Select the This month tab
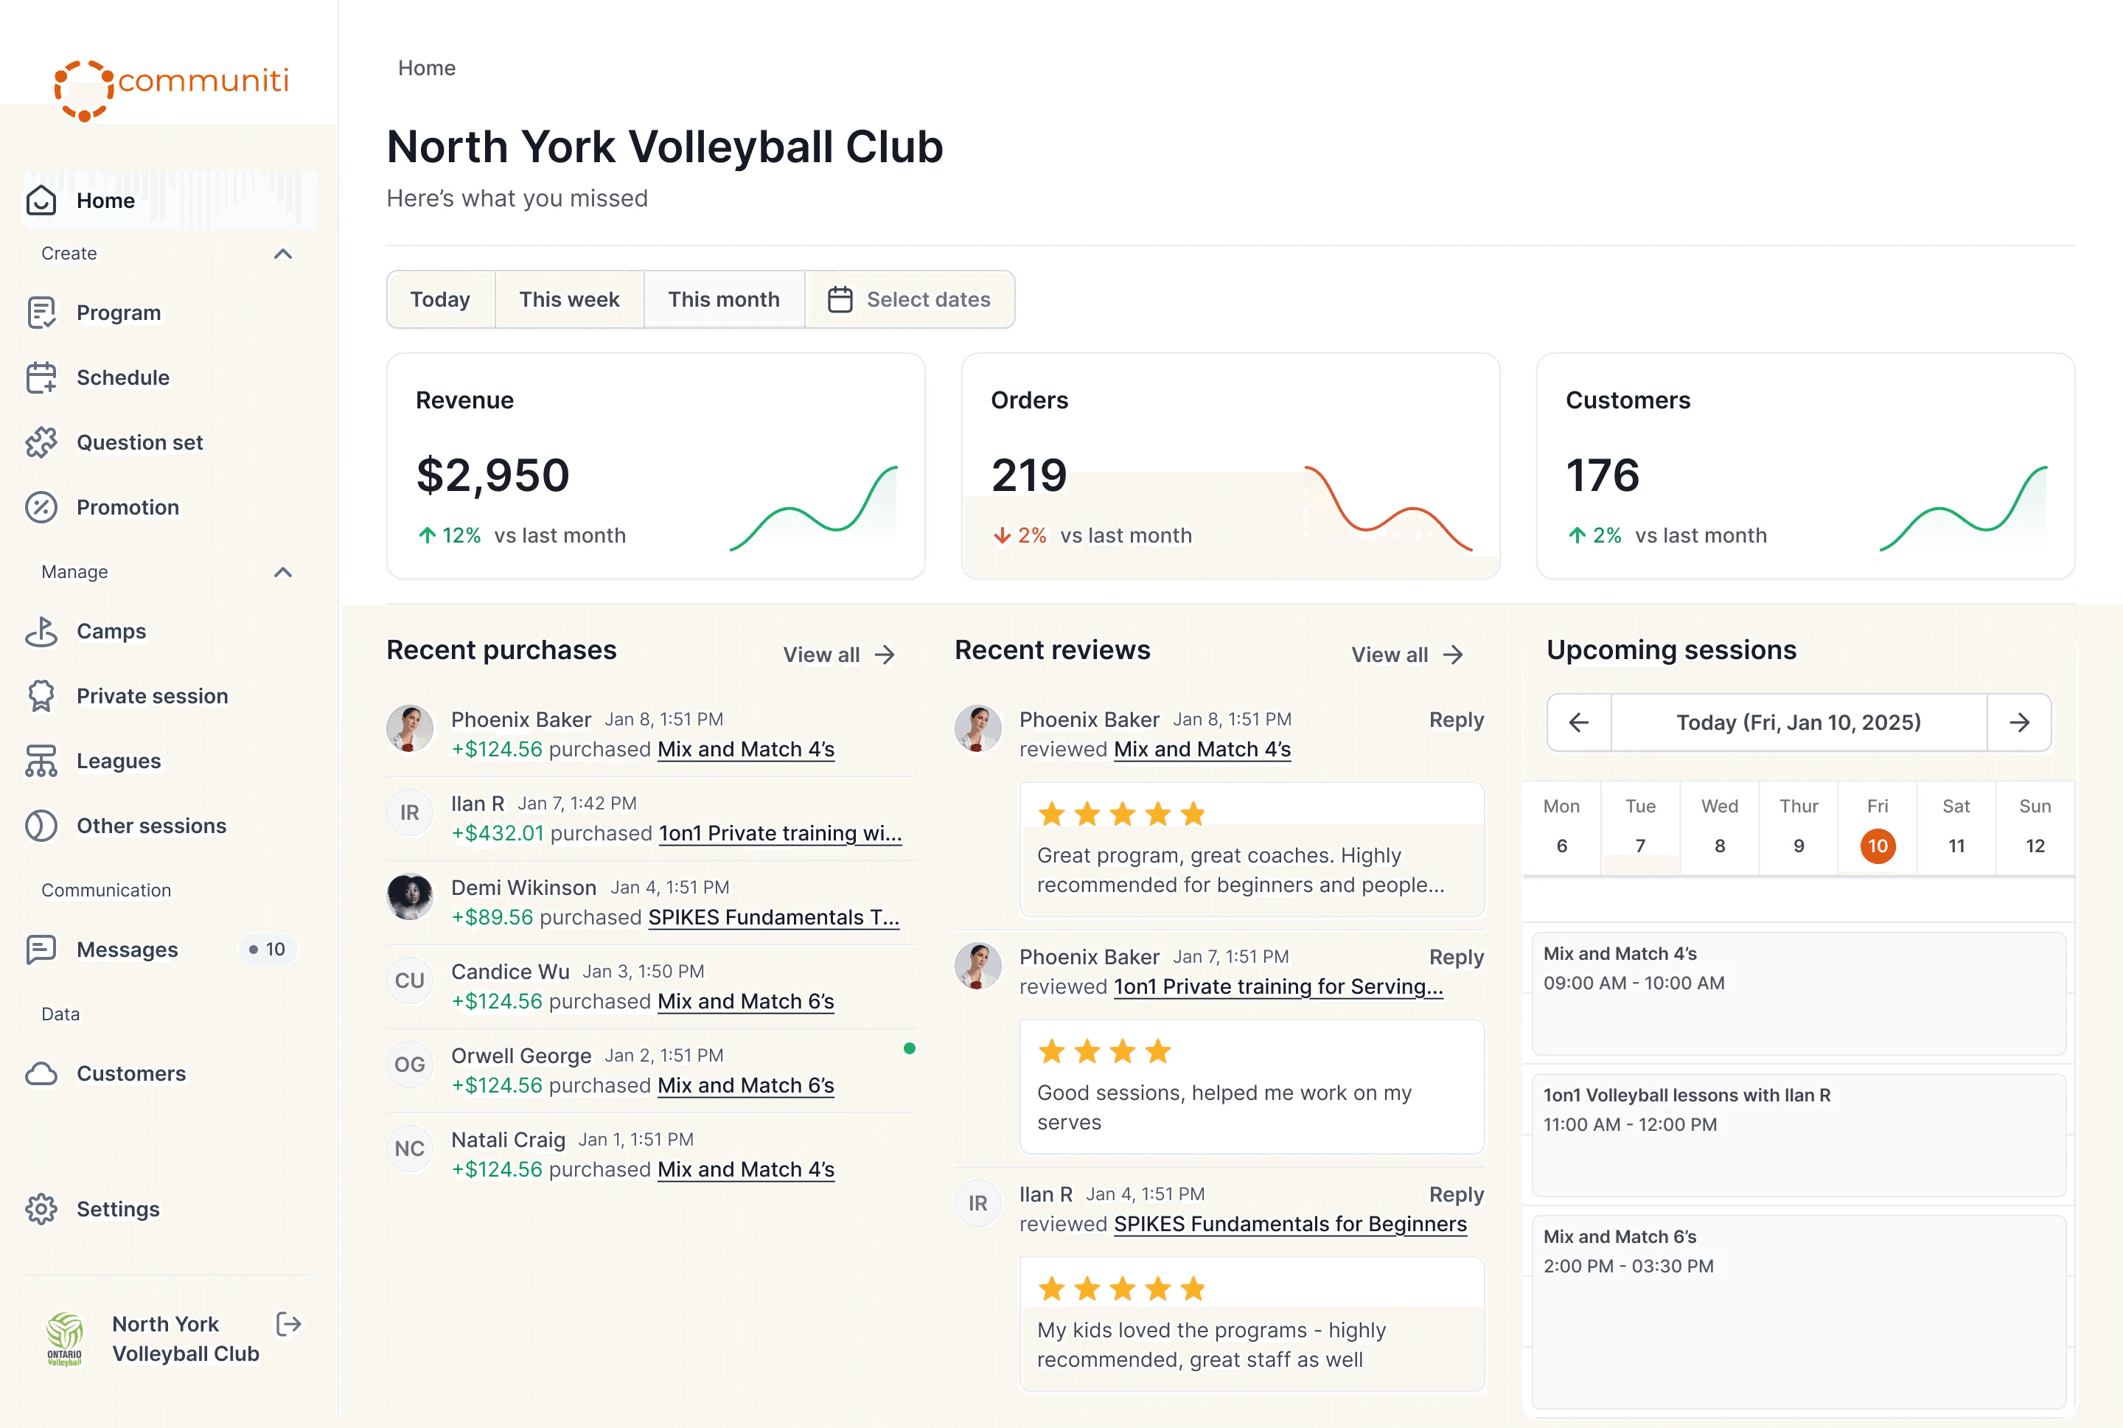This screenshot has width=2123, height=1428. 724,299
